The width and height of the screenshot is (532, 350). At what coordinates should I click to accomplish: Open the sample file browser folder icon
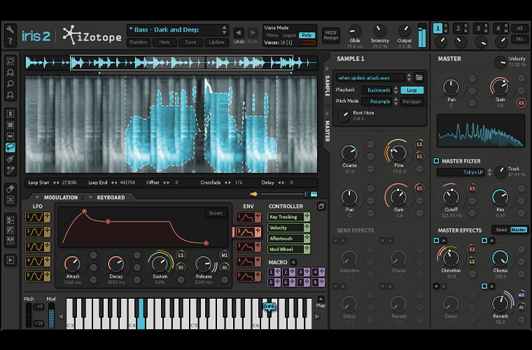click(419, 78)
